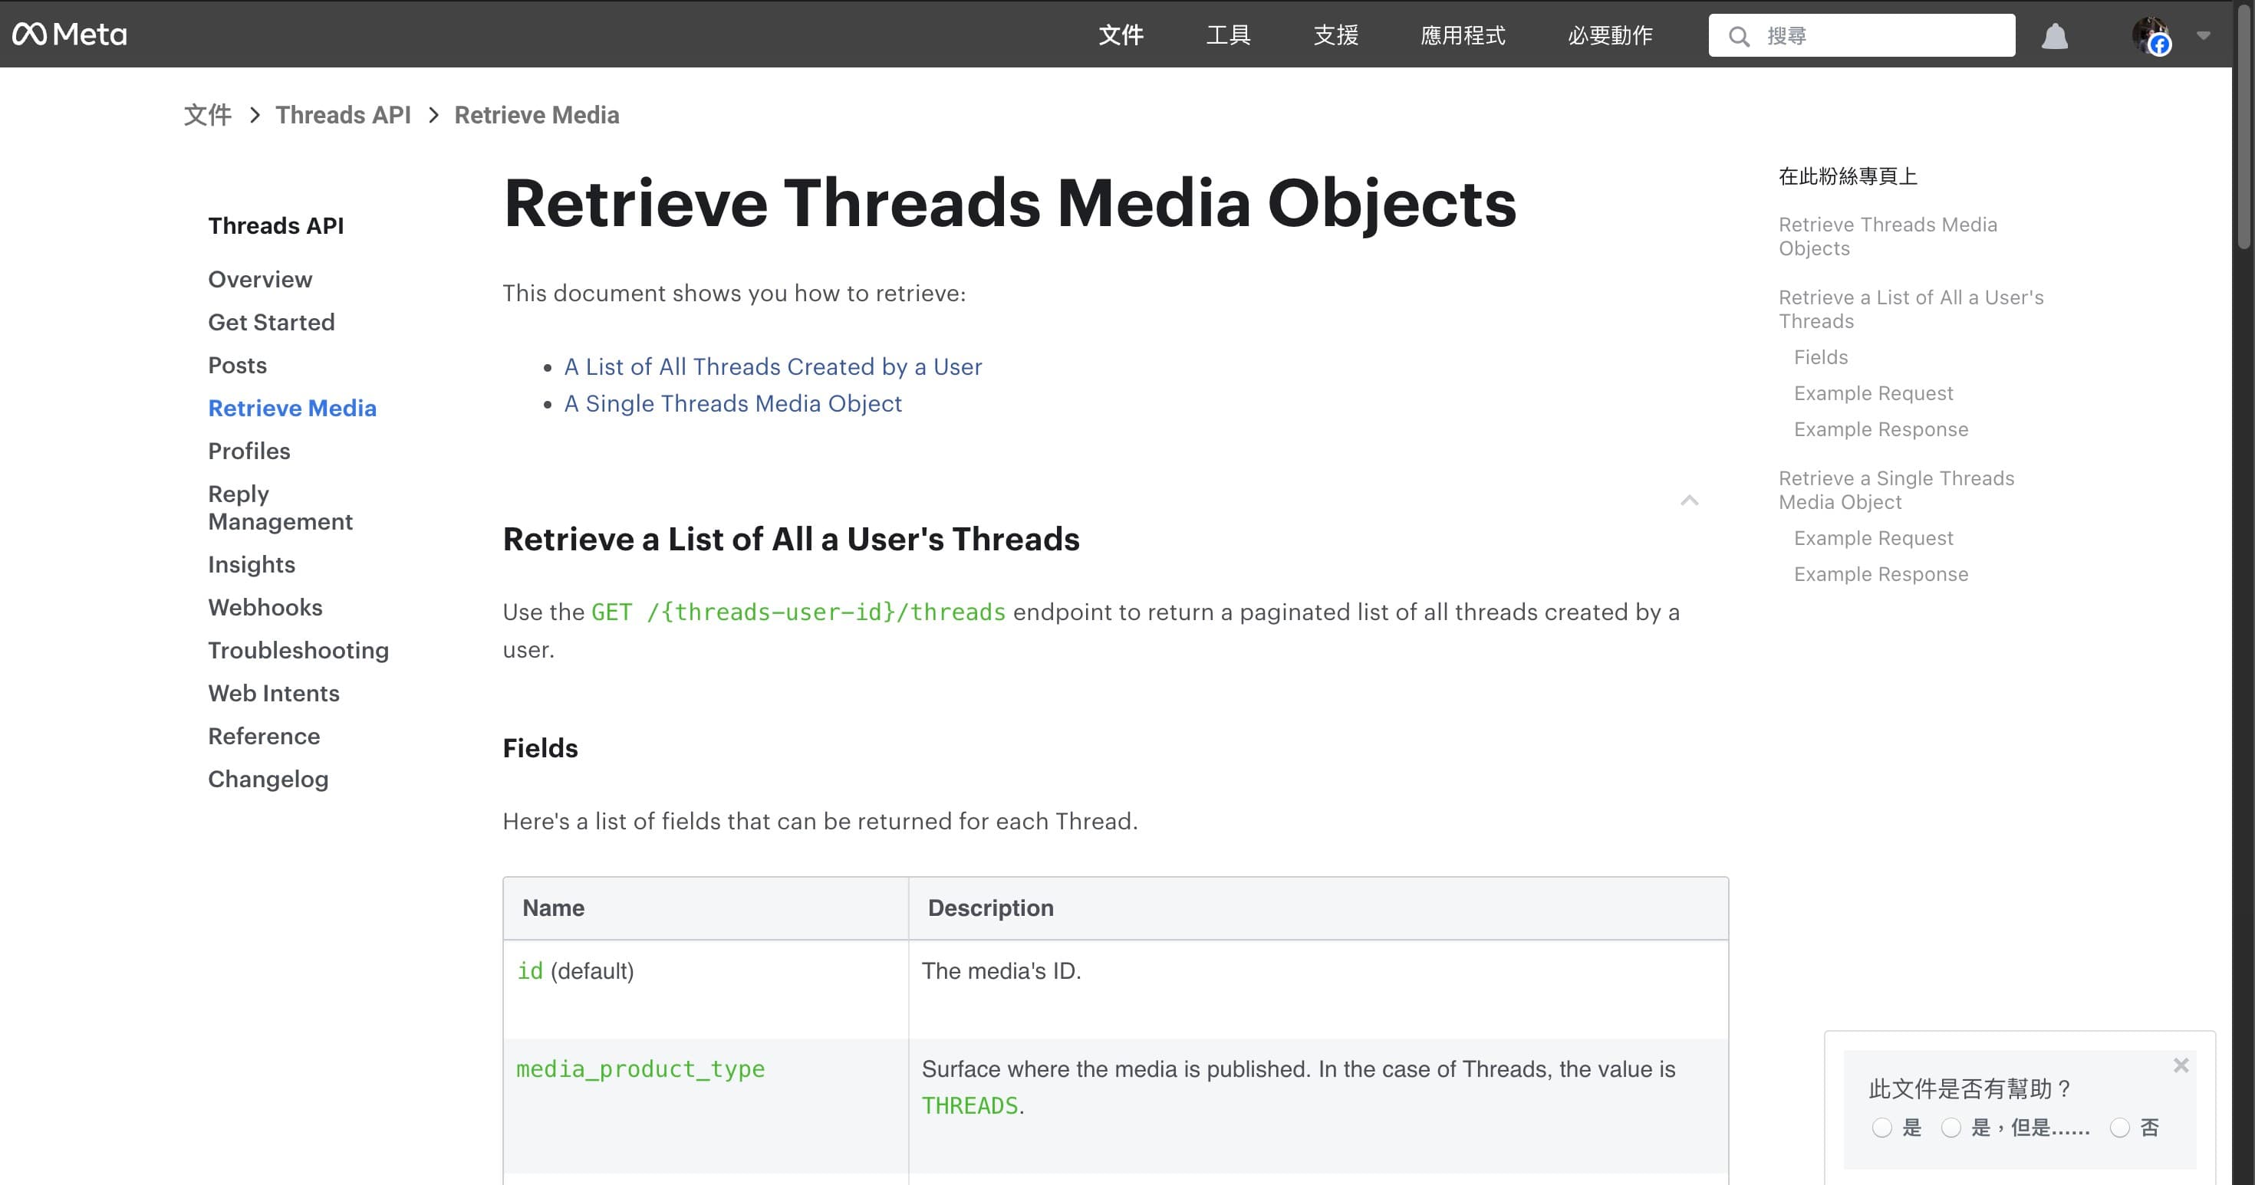
Task: Switch to the 工具 menu item
Action: (x=1227, y=35)
